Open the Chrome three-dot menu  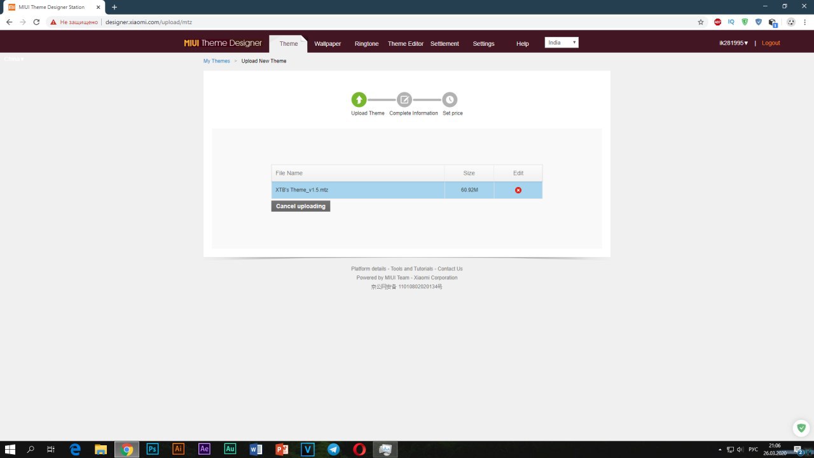pyautogui.click(x=804, y=22)
